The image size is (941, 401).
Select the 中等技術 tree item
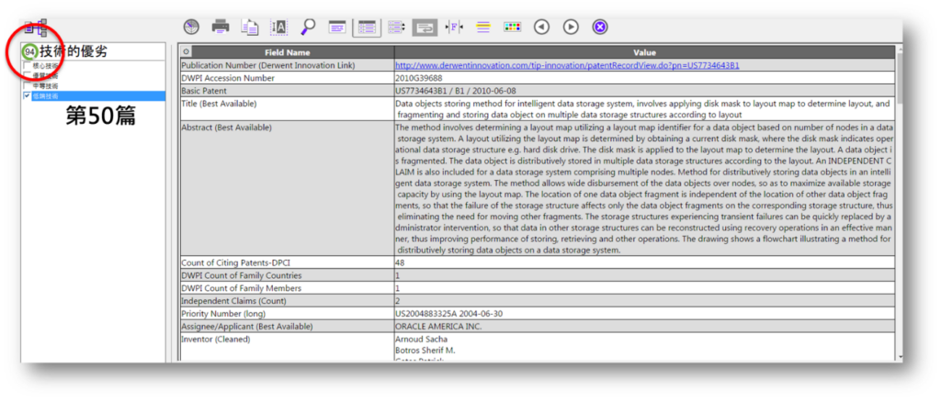click(44, 85)
